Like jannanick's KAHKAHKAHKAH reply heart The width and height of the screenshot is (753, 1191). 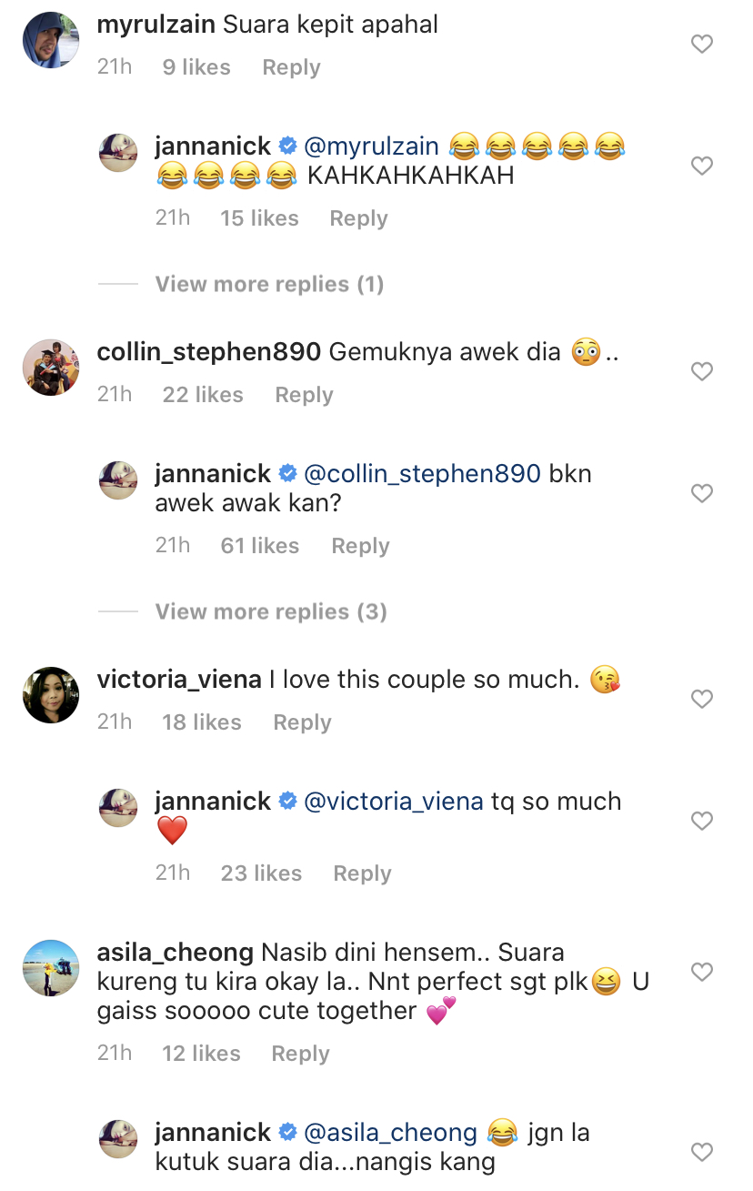[x=702, y=166]
